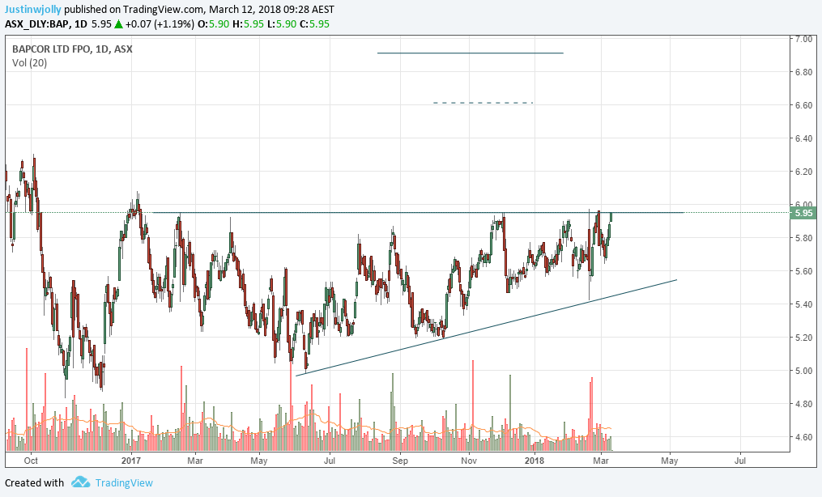Open the TradingView link in the footer
822x497 pixels.
[x=124, y=483]
